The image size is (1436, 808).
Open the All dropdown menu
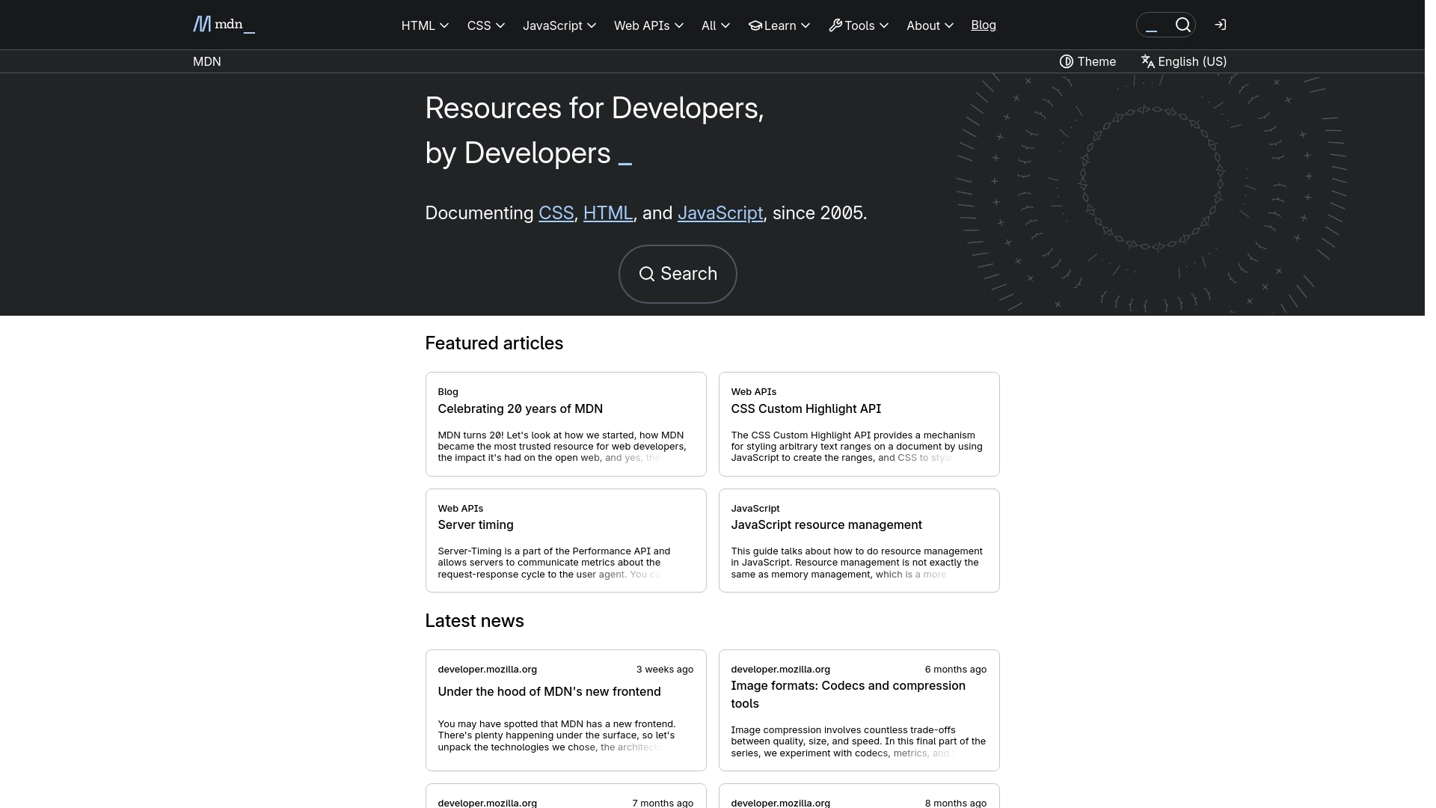(715, 25)
